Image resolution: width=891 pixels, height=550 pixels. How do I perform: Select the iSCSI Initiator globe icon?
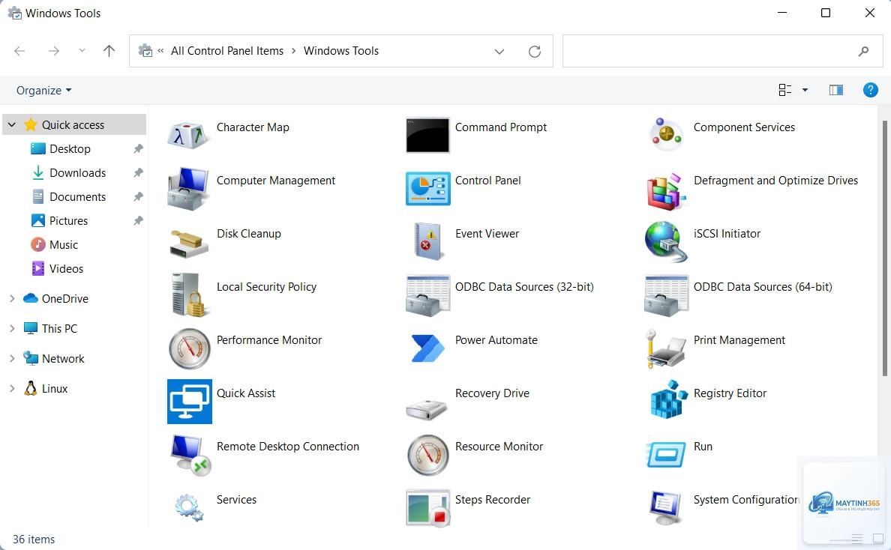coord(666,242)
